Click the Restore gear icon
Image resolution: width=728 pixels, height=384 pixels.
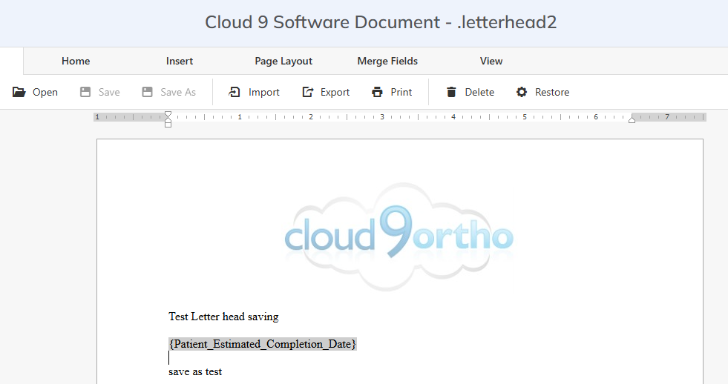pos(522,92)
